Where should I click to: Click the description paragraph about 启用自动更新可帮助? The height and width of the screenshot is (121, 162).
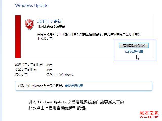89,36
